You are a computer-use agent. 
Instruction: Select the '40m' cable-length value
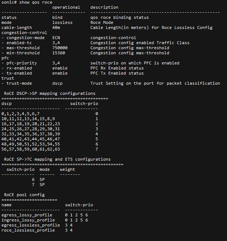pyautogui.click(x=56, y=28)
